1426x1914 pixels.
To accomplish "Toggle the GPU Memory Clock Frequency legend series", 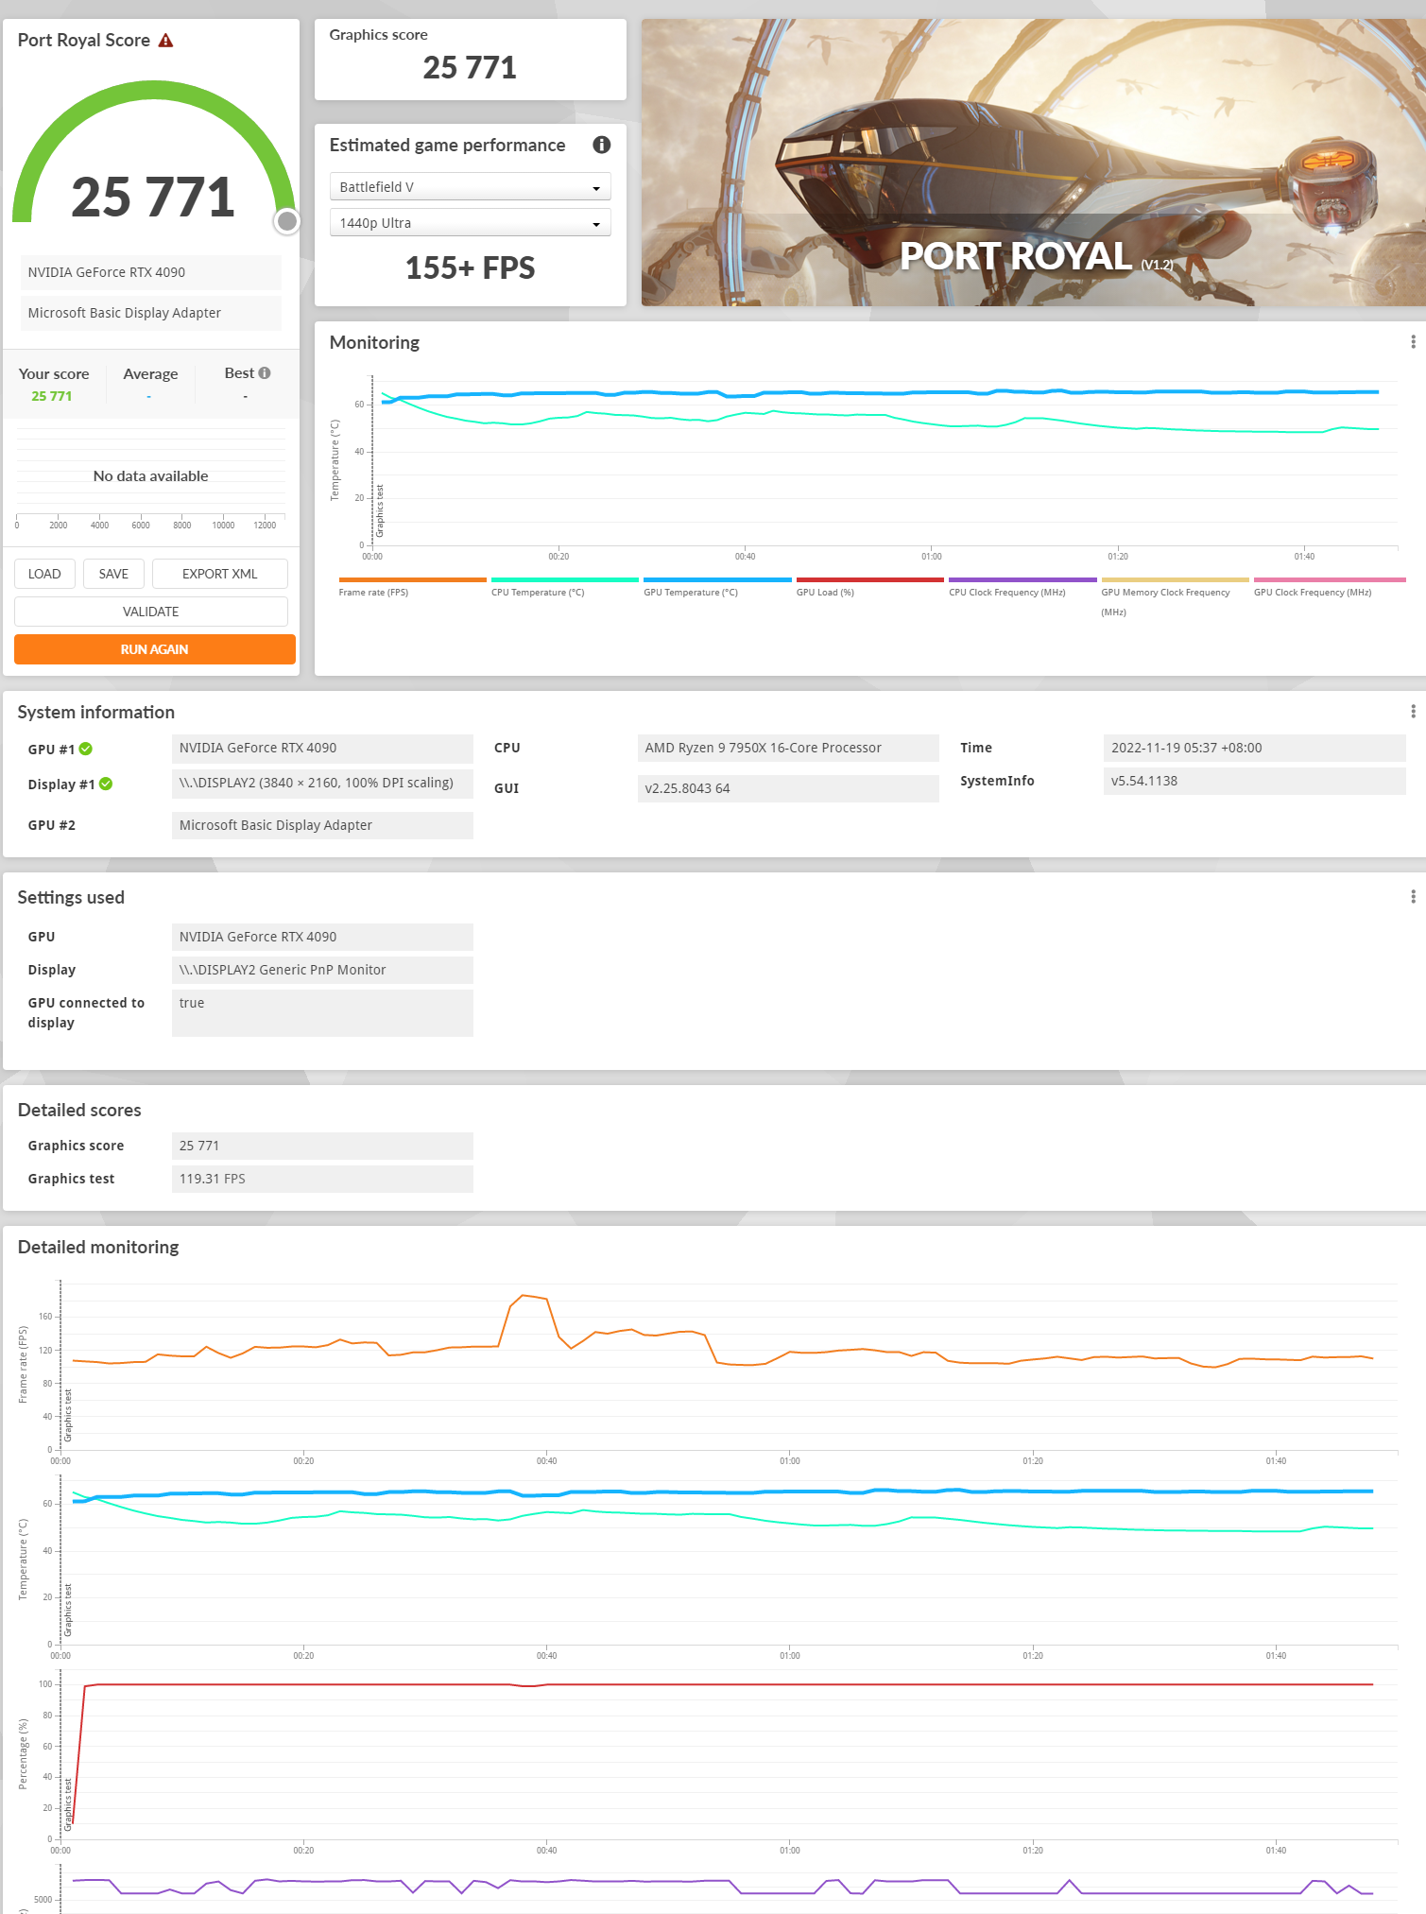I will pos(1175,597).
